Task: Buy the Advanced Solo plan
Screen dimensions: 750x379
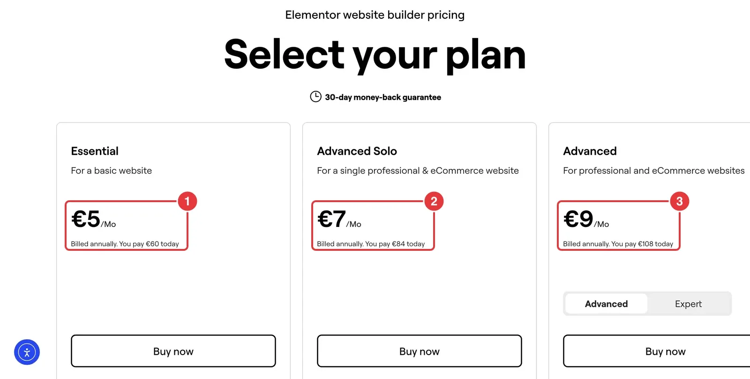Action: tap(420, 351)
